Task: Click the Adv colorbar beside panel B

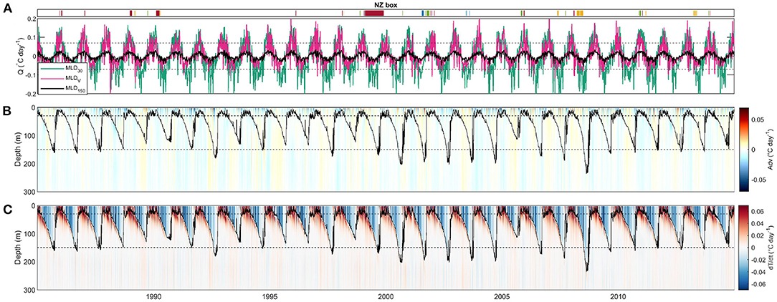Action: pyautogui.click(x=743, y=149)
